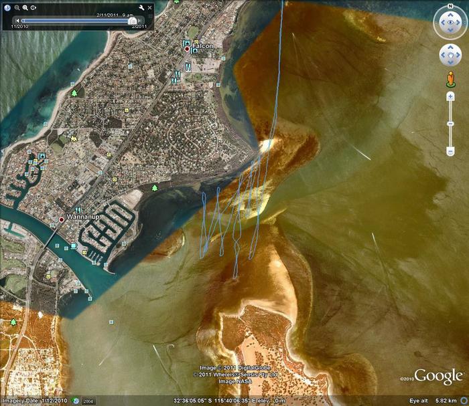
Task: Zoom in the time slider range
Action: [25, 7]
